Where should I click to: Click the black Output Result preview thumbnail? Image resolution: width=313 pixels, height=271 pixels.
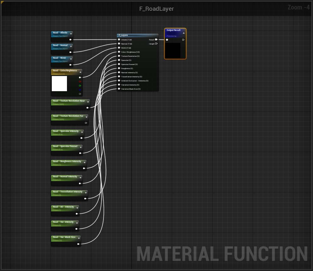click(173, 50)
